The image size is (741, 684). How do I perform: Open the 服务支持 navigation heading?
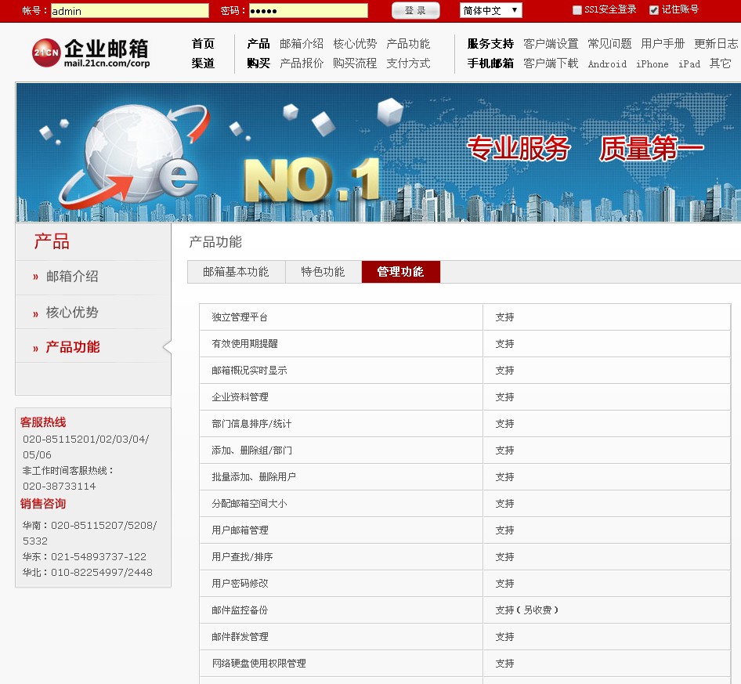click(490, 44)
